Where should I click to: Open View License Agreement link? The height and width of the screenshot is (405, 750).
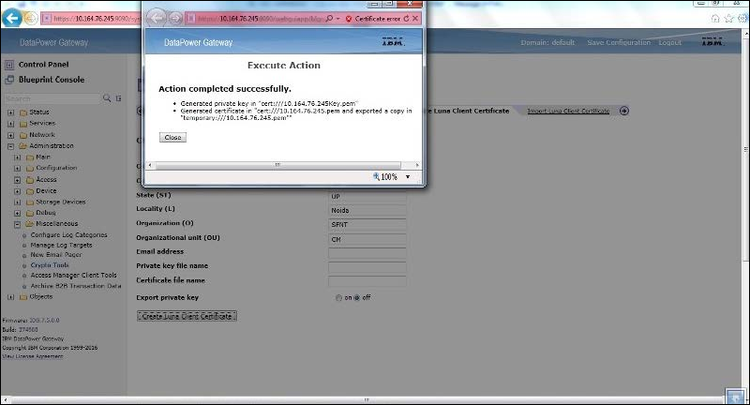click(x=33, y=356)
